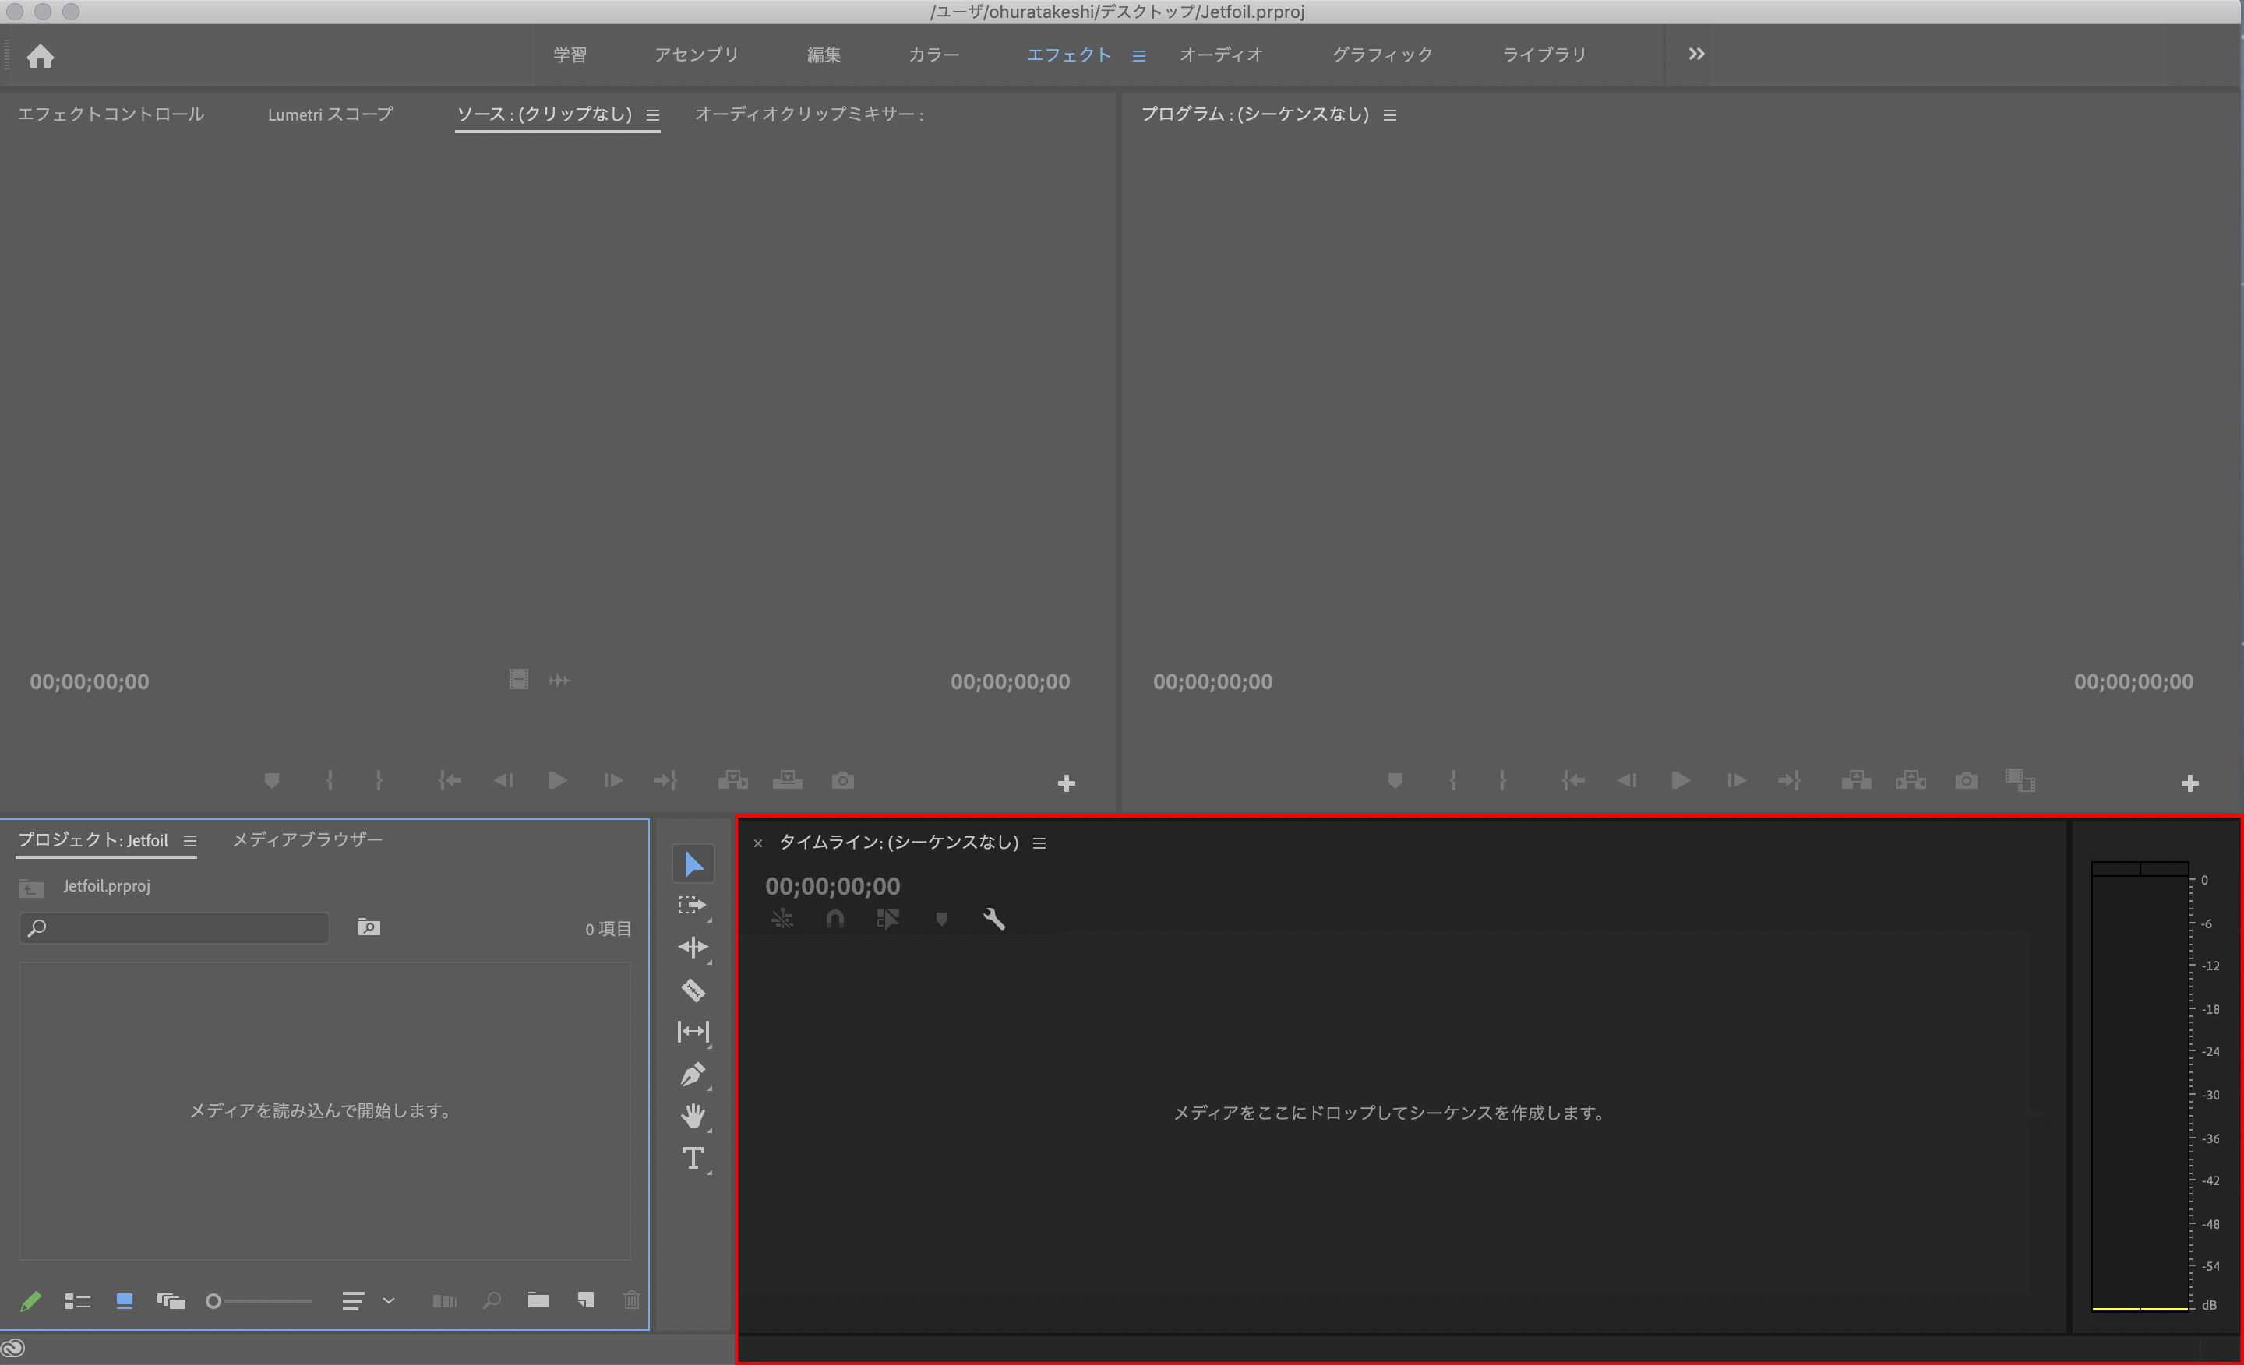2244x1365 pixels.
Task: Click New Bin folder icon
Action: click(538, 1300)
